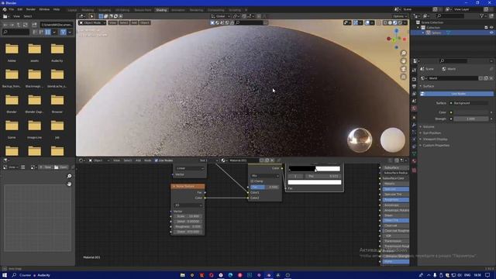Go to parent directory in file browser
Image resolution: width=496 pixels, height=279 pixels.
point(19,25)
